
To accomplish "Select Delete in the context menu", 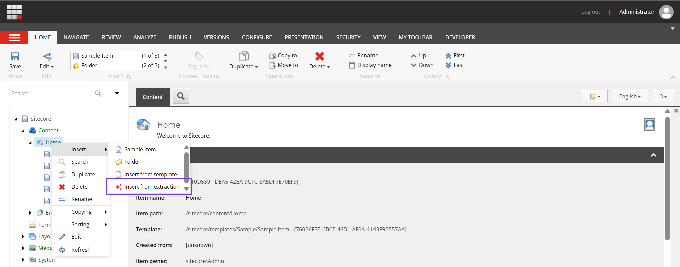I will pos(81,187).
